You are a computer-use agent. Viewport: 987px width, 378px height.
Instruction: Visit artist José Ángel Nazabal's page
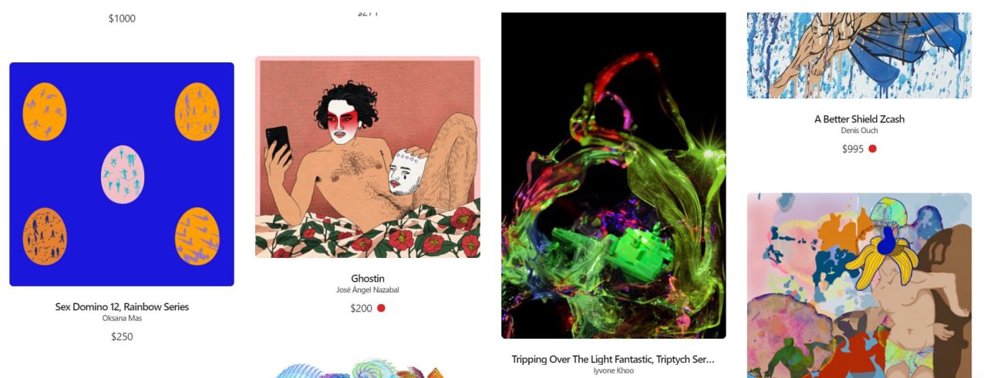click(368, 289)
